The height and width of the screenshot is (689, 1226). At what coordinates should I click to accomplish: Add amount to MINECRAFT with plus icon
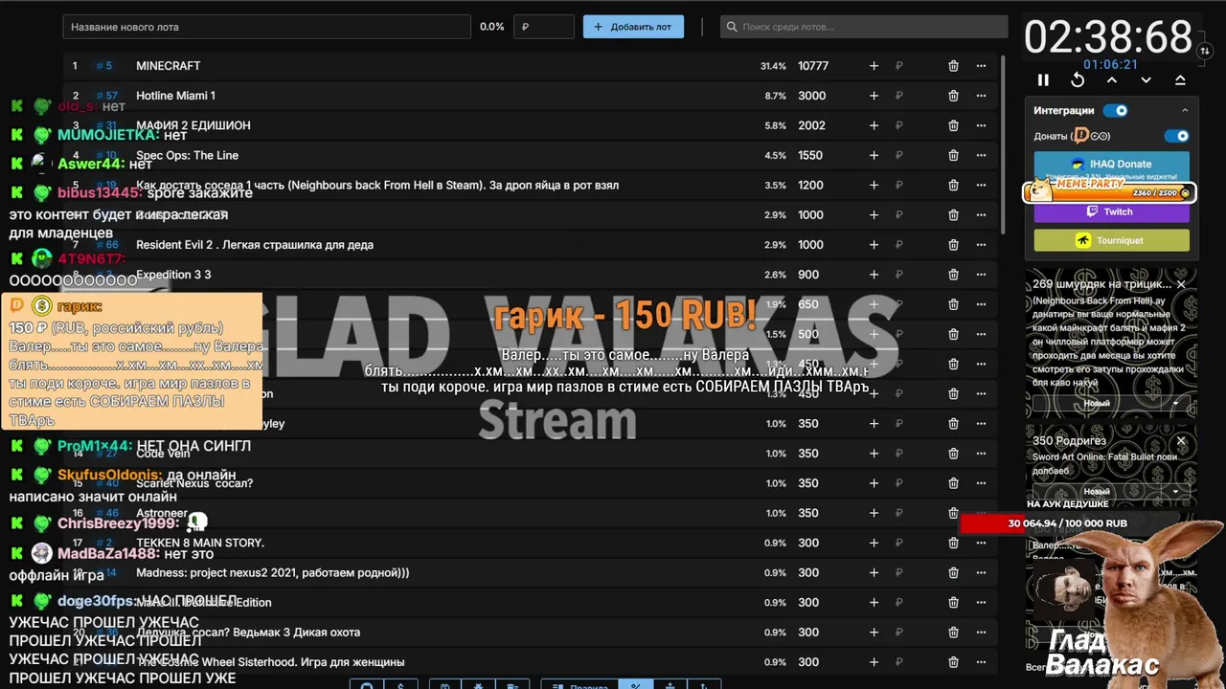(874, 66)
